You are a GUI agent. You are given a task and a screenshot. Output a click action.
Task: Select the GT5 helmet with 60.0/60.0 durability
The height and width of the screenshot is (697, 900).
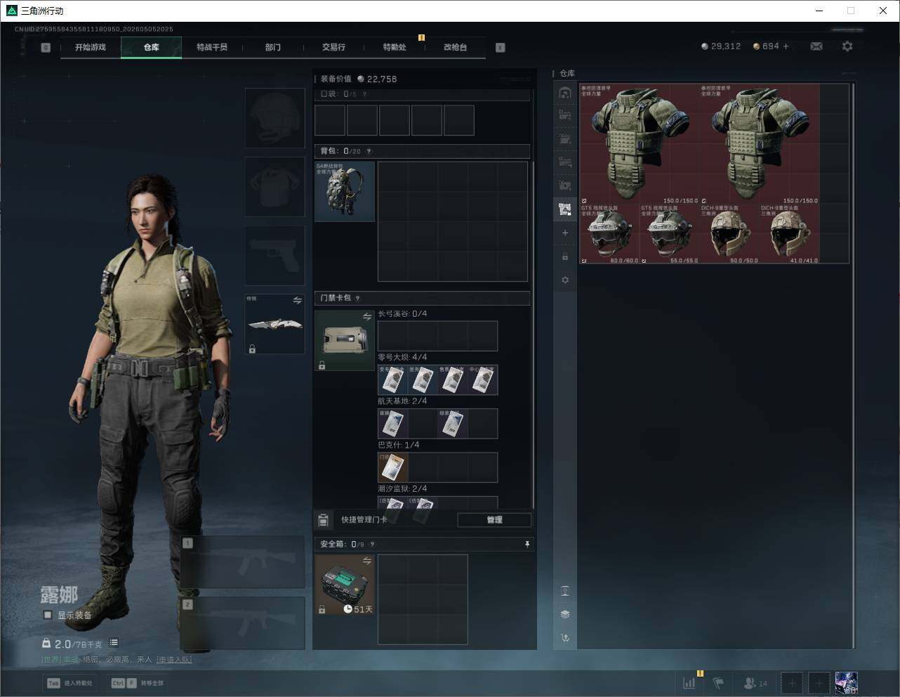610,234
